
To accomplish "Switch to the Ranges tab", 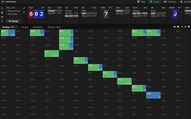I will [x=25, y=27].
